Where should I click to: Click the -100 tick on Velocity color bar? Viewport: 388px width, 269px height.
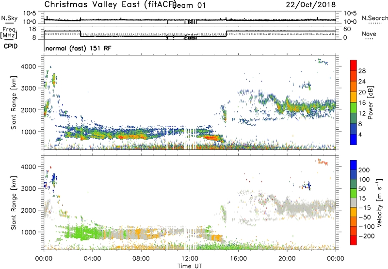(x=367, y=226)
